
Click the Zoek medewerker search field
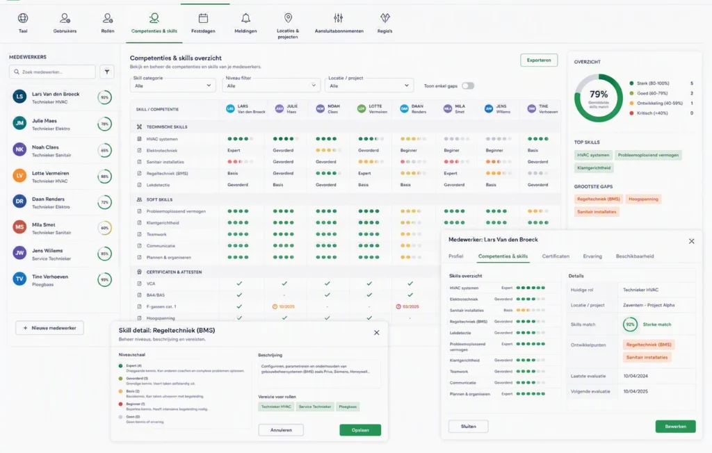52,72
